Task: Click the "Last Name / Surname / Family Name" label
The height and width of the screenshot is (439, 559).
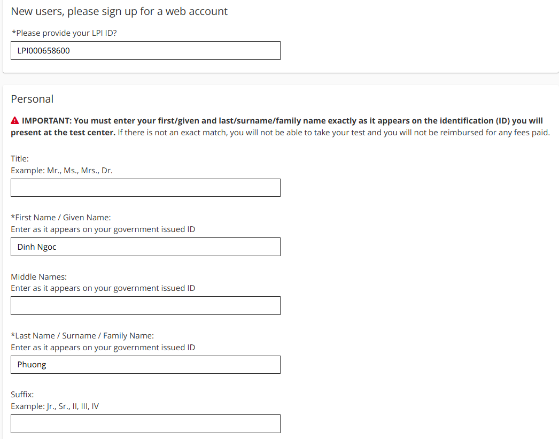Action: pos(82,336)
